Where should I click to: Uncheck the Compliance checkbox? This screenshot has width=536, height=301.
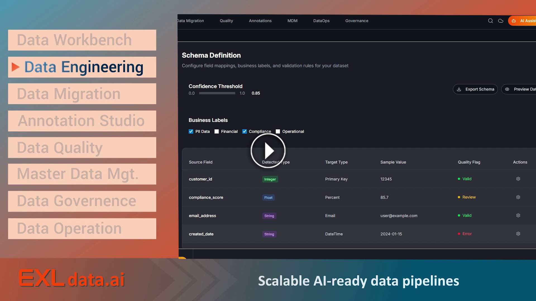[245, 132]
